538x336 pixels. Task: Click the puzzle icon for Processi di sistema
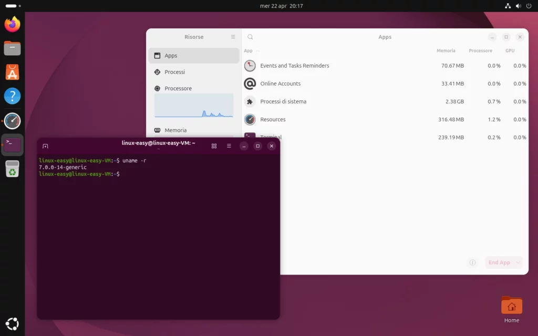(250, 101)
